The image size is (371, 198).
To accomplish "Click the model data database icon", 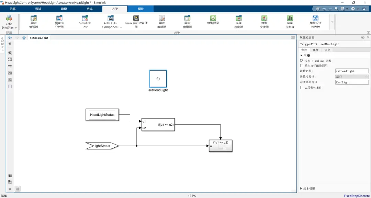I will (x=18, y=188).
